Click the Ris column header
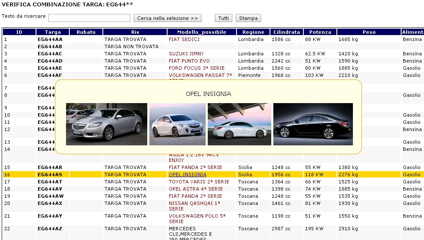This screenshot has width=424, height=240. click(135, 32)
